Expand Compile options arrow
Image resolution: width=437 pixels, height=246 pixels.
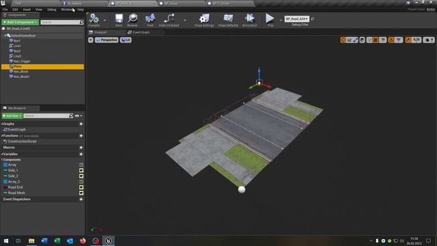(x=104, y=20)
